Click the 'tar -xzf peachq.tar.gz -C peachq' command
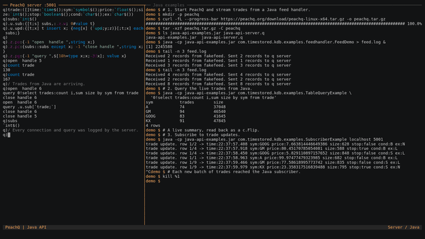The height and width of the screenshot is (239, 425). pos(201,28)
